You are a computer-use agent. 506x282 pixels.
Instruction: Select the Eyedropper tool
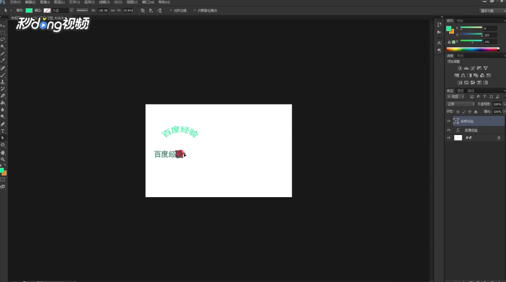(x=3, y=61)
